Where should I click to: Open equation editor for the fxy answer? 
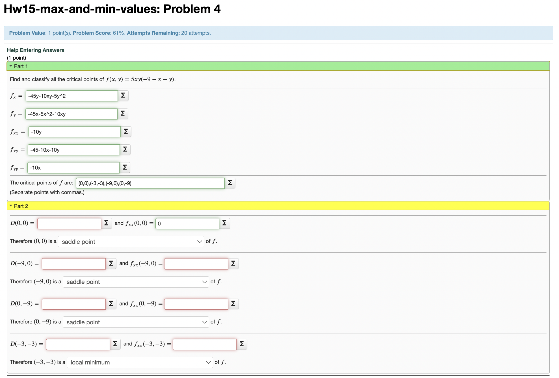click(x=125, y=149)
